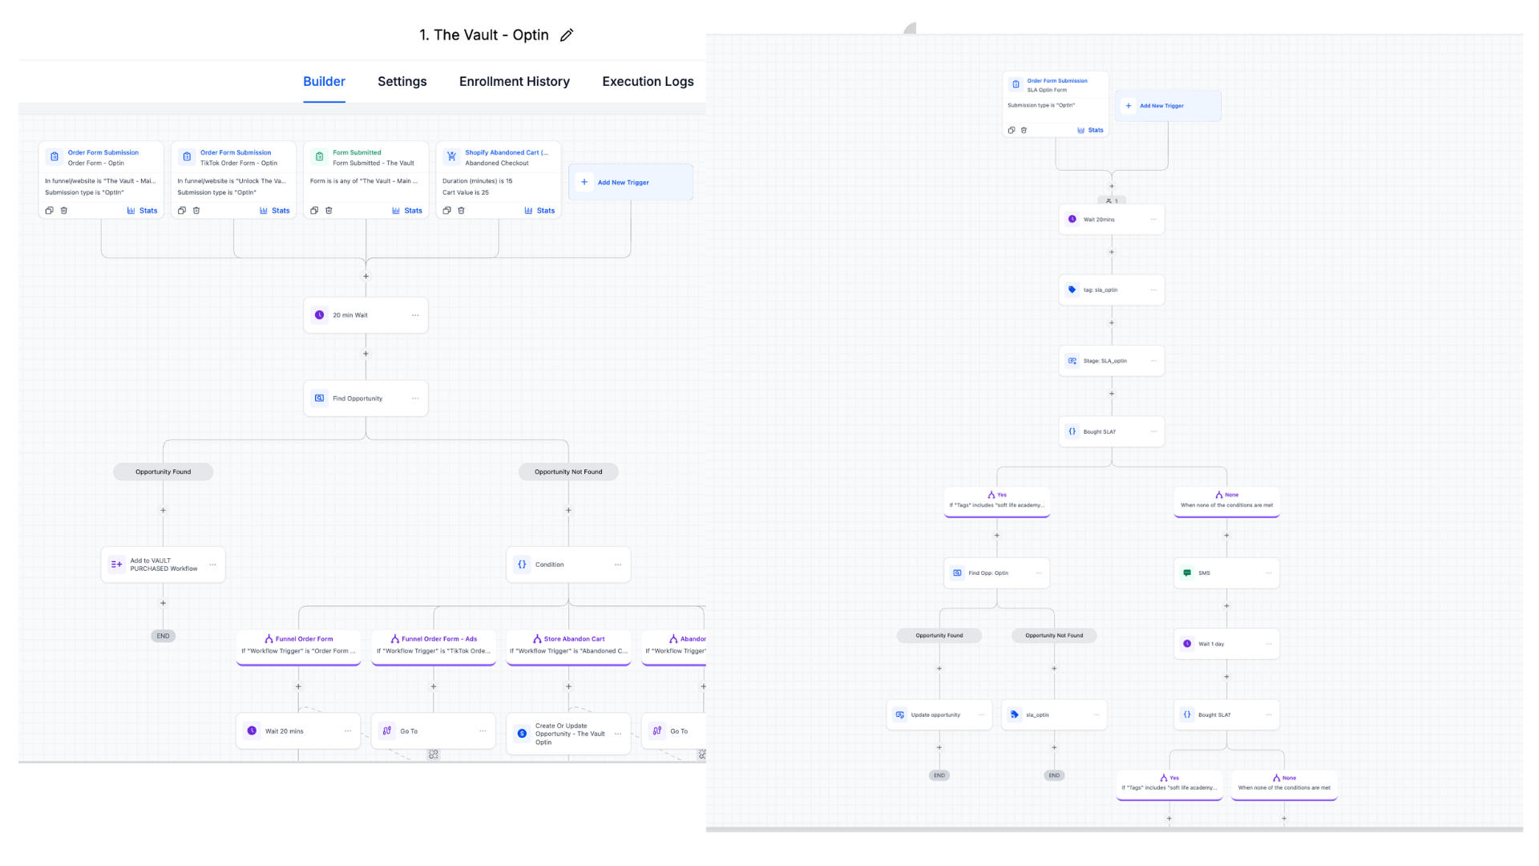Duplicate the TikTok Order Form - Optin trigger
Screen dimensions: 1539x866
(181, 210)
